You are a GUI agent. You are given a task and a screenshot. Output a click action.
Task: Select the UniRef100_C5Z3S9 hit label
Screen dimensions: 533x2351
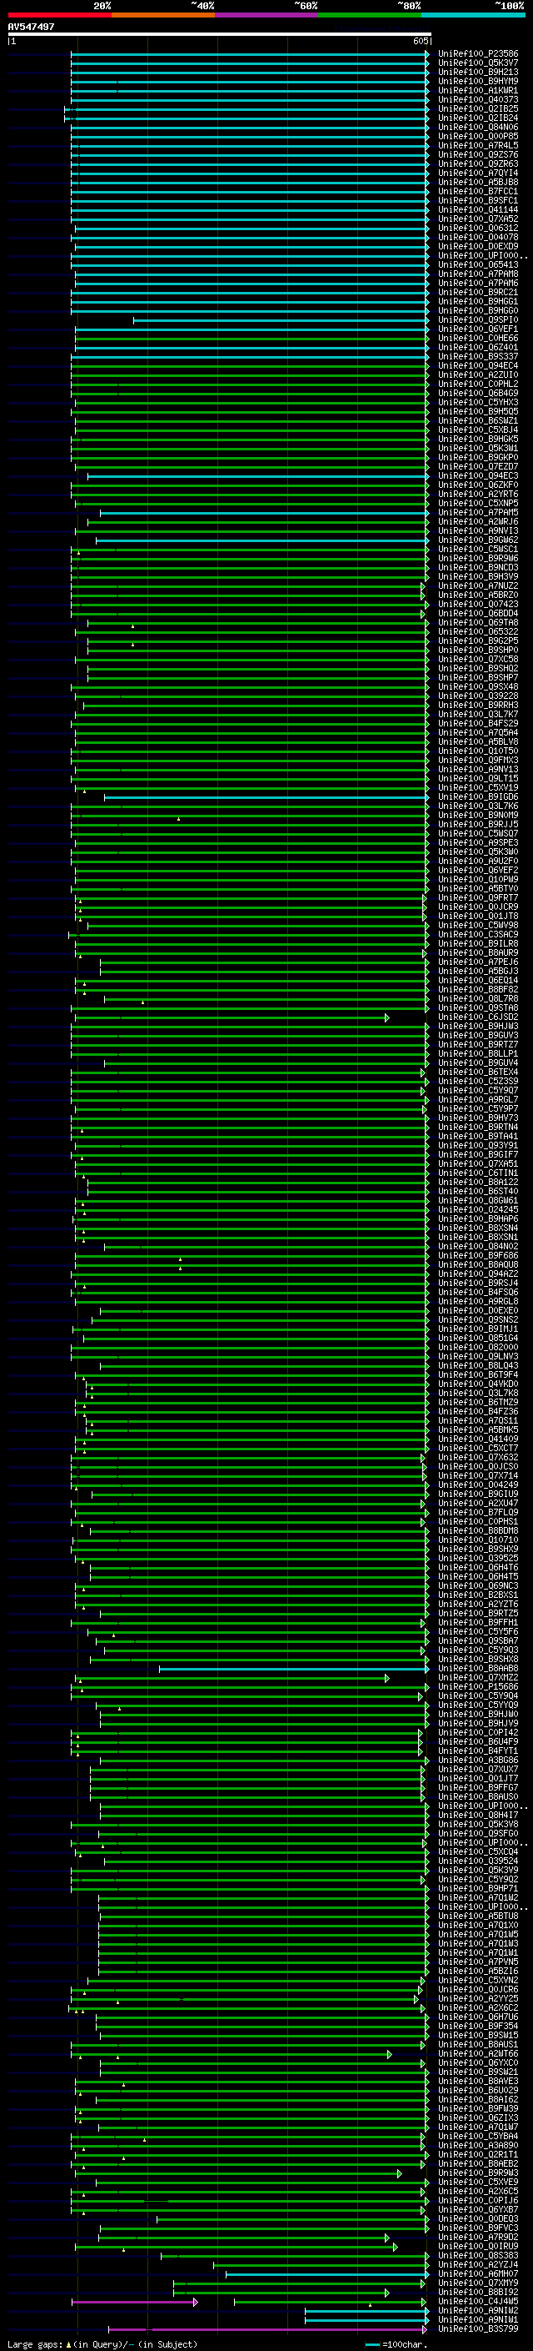coord(477,1081)
